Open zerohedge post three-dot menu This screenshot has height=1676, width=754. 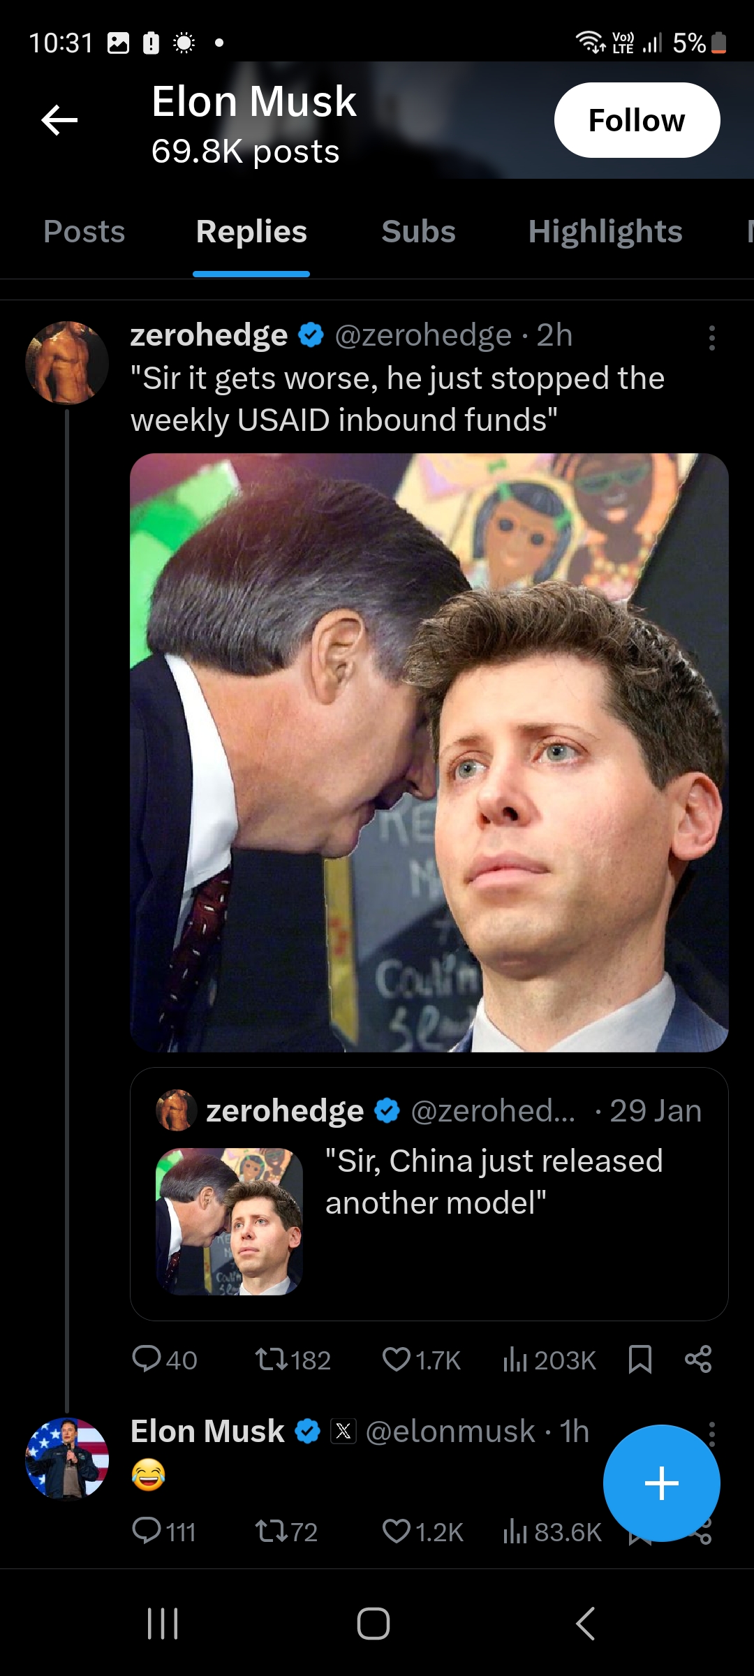click(711, 338)
